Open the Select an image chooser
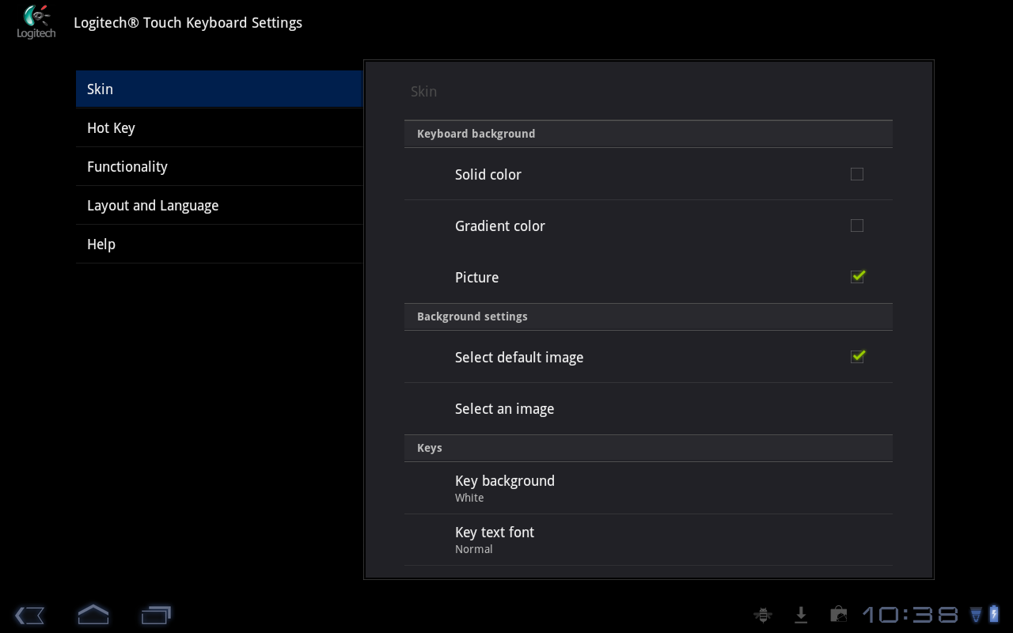1013x633 pixels. (x=648, y=409)
